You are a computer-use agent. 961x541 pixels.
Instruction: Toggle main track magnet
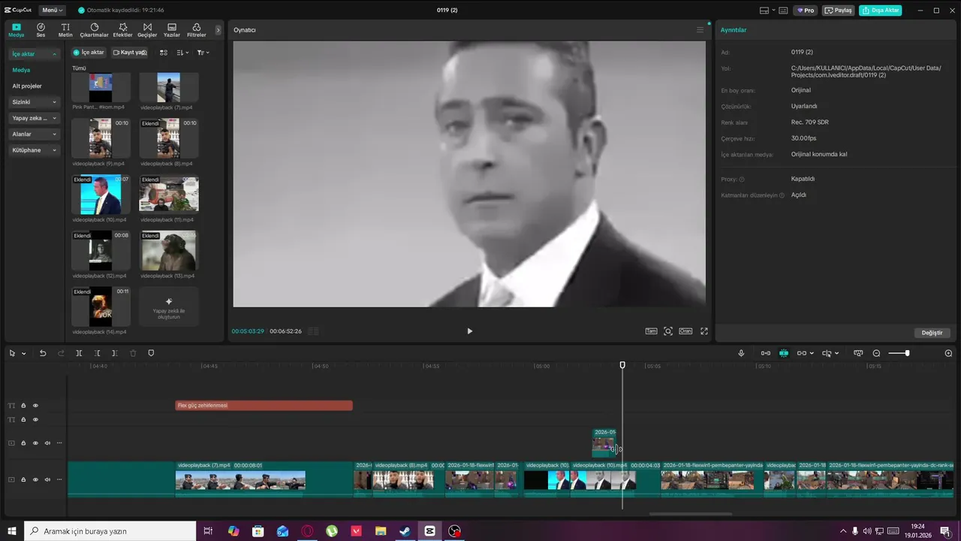coord(766,353)
